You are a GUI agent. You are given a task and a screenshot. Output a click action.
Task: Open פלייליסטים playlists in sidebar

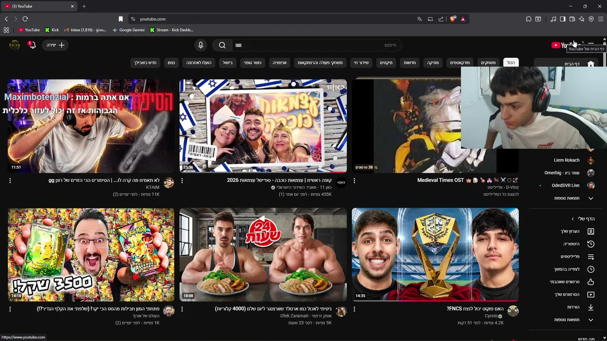click(x=567, y=257)
